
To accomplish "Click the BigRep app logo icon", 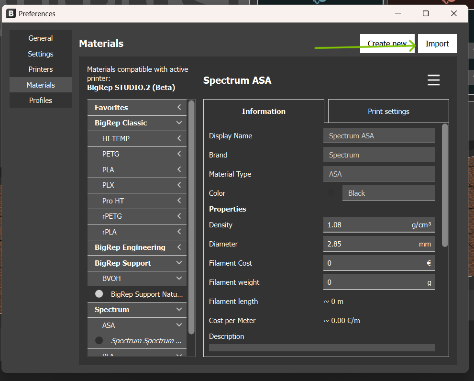I will tap(11, 13).
